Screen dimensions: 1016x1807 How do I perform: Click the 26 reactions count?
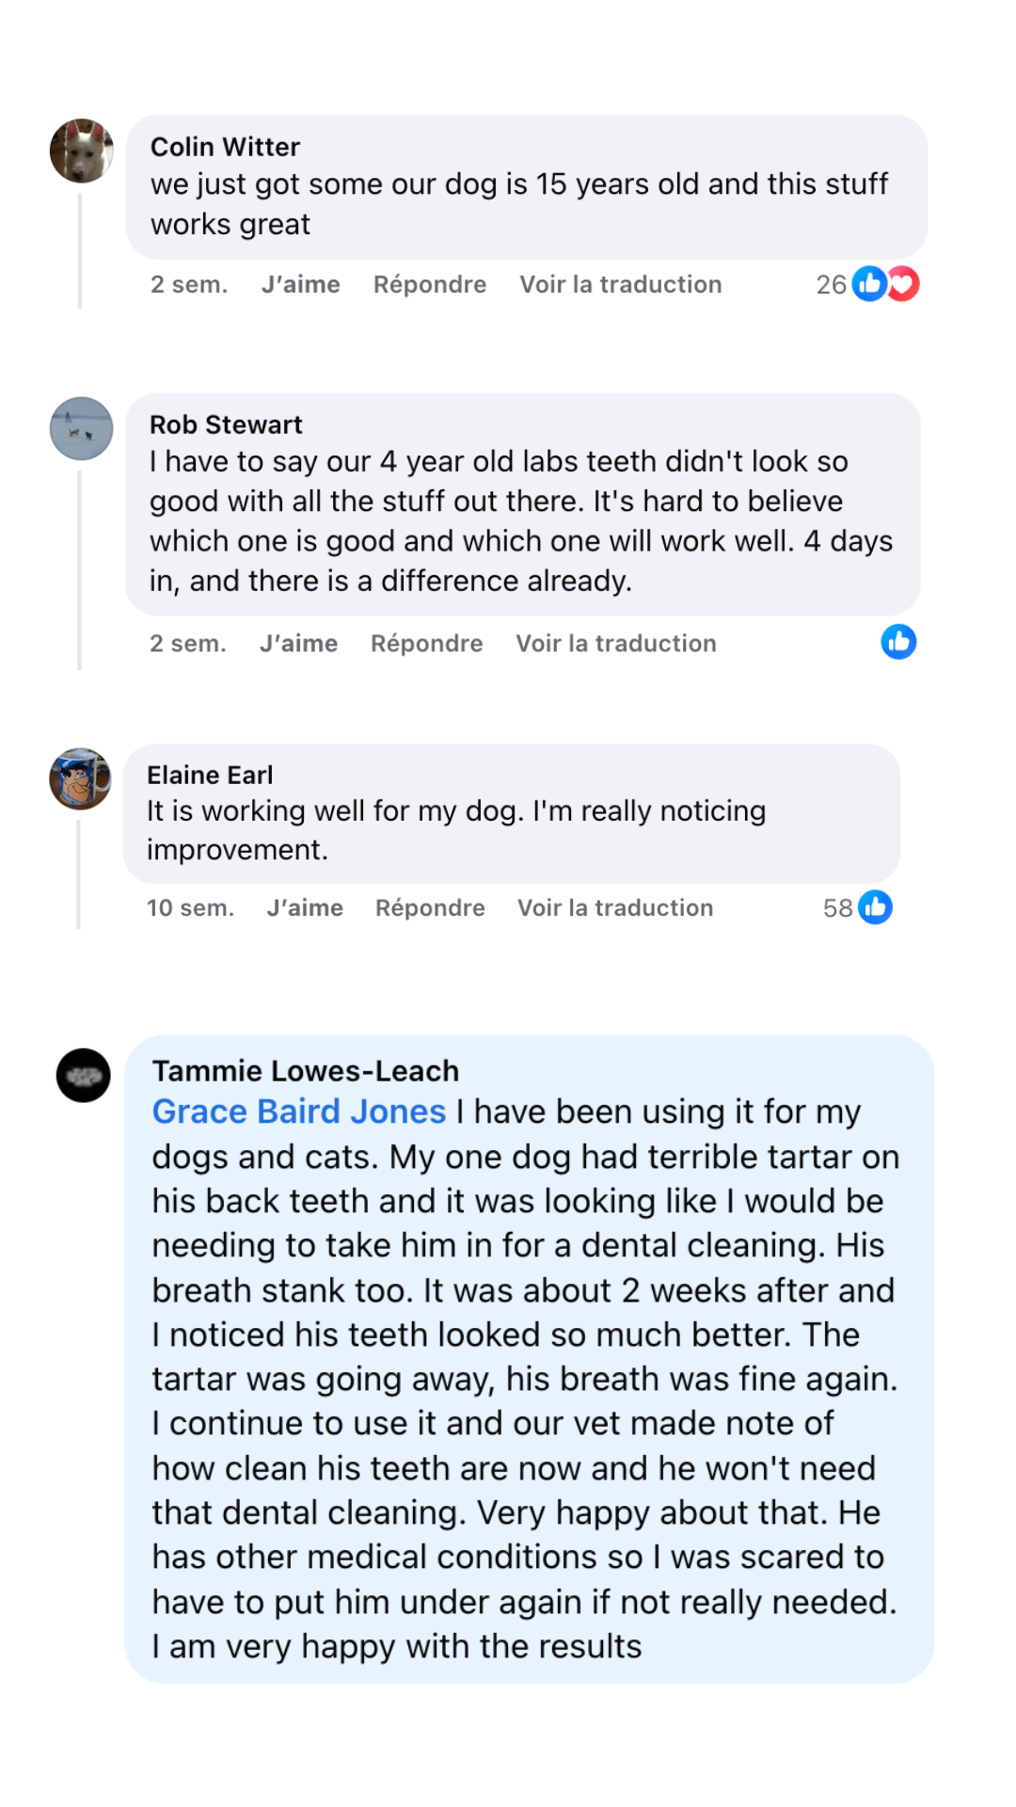coord(831,284)
